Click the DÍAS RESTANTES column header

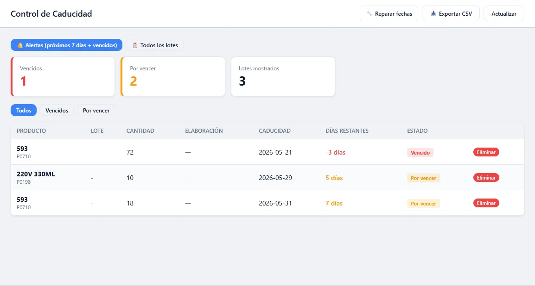coord(347,131)
